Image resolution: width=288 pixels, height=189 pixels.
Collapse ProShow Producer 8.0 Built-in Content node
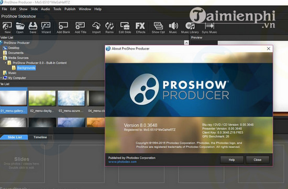tap(6, 63)
